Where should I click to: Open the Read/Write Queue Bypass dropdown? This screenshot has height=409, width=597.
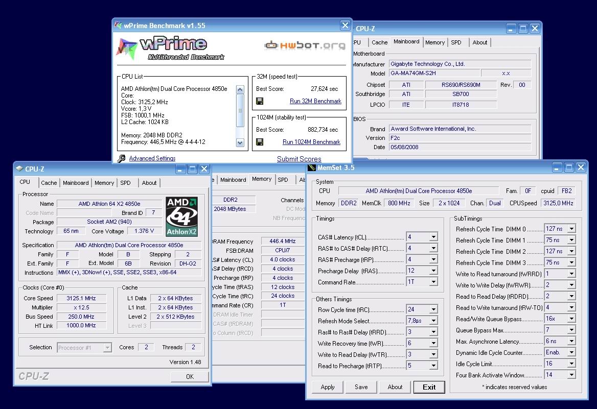pyautogui.click(x=571, y=319)
